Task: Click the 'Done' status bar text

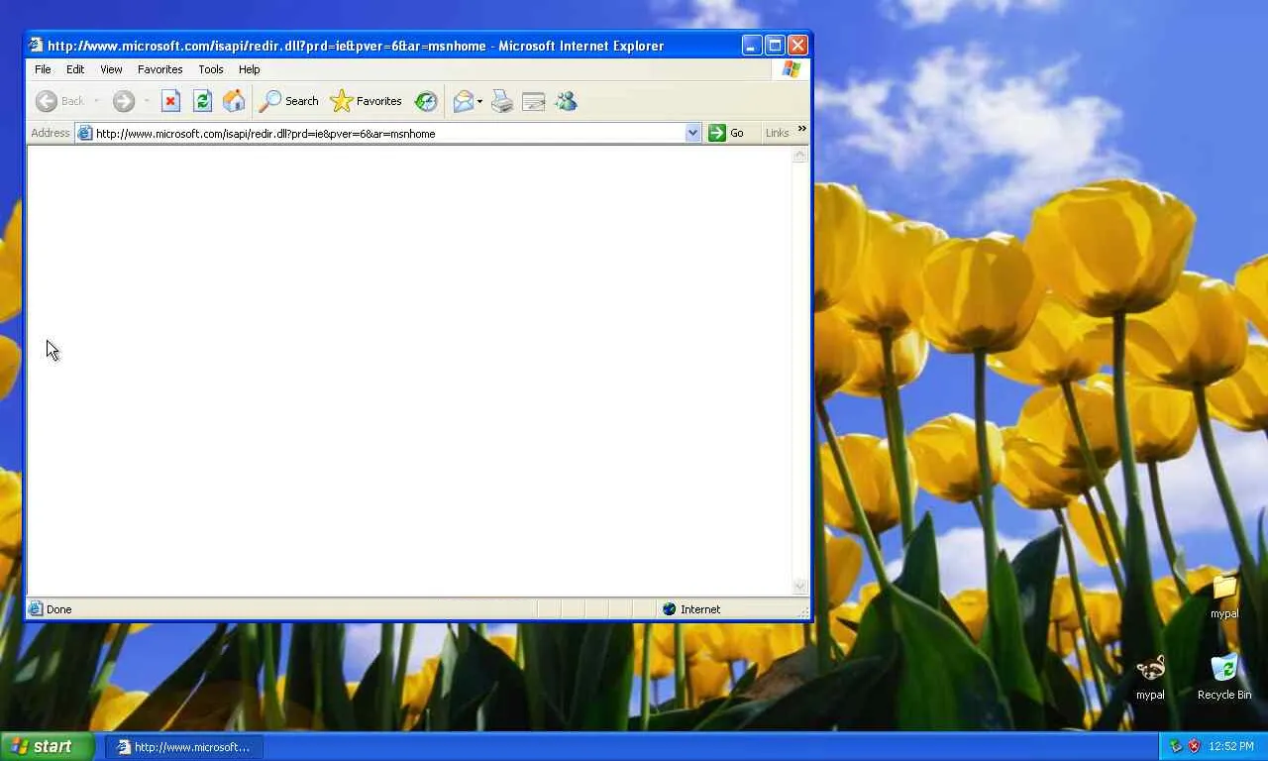Action: click(58, 609)
